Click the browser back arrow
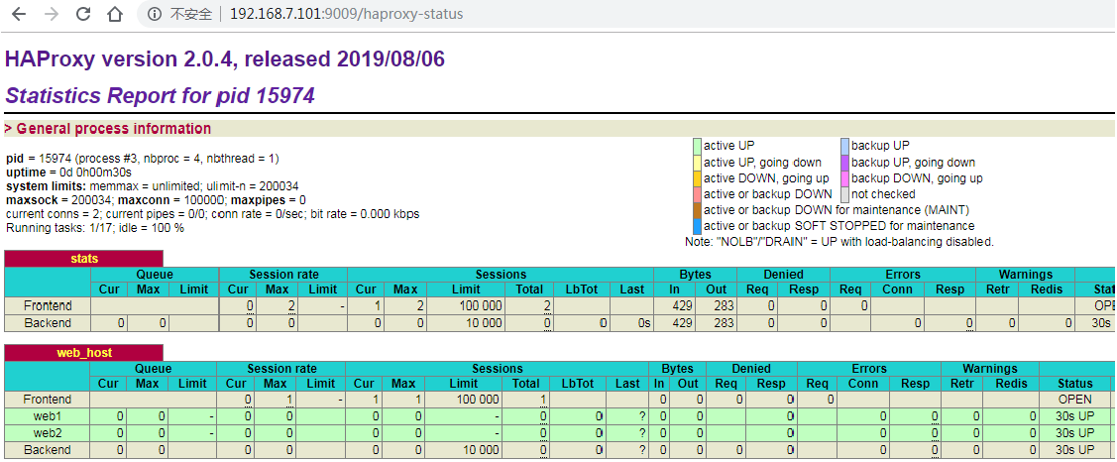The height and width of the screenshot is (462, 1117). point(19,14)
